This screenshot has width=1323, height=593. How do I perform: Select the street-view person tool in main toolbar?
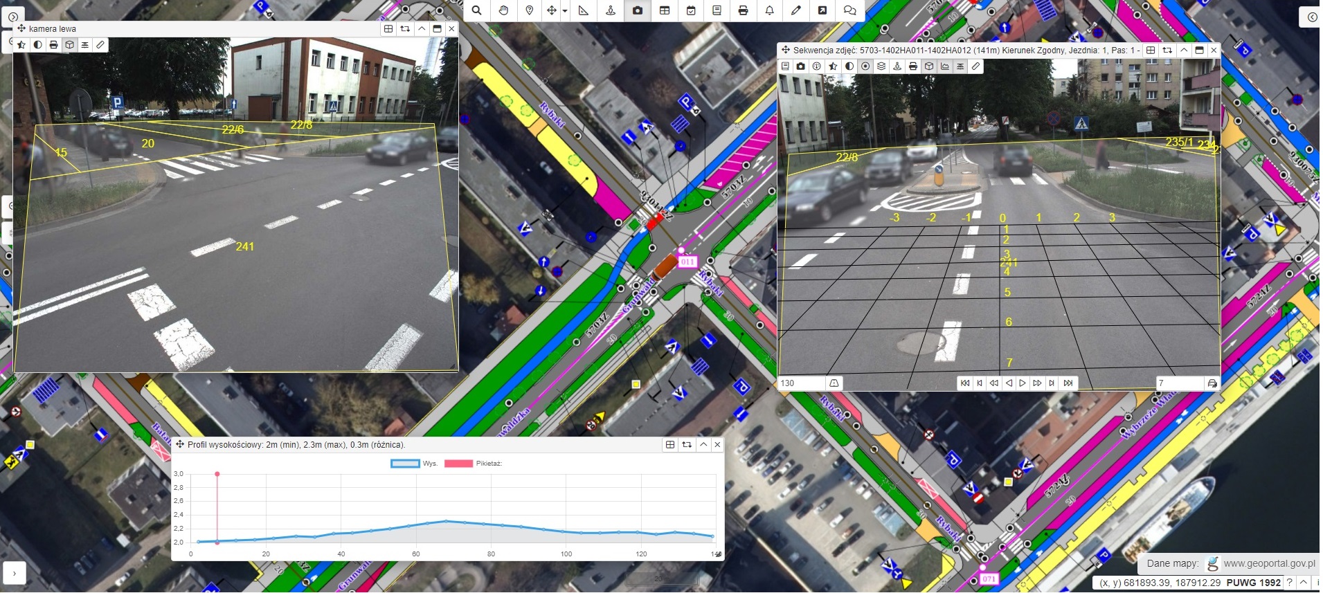pos(611,10)
